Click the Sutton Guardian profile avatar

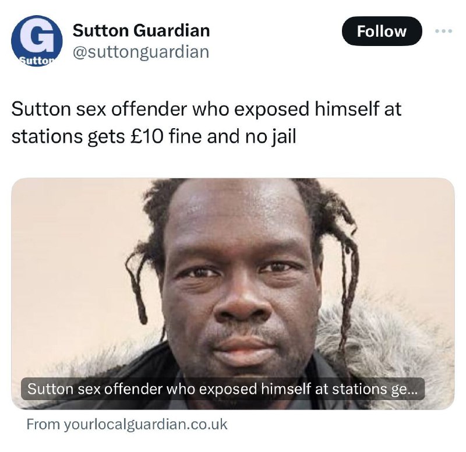pos(37,41)
